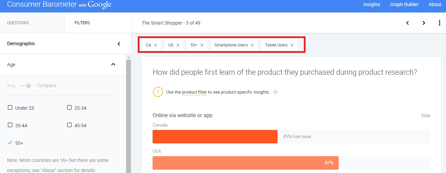The width and height of the screenshot is (446, 173).
Task: Remove the Tablet Users filter chip
Action: 292,45
